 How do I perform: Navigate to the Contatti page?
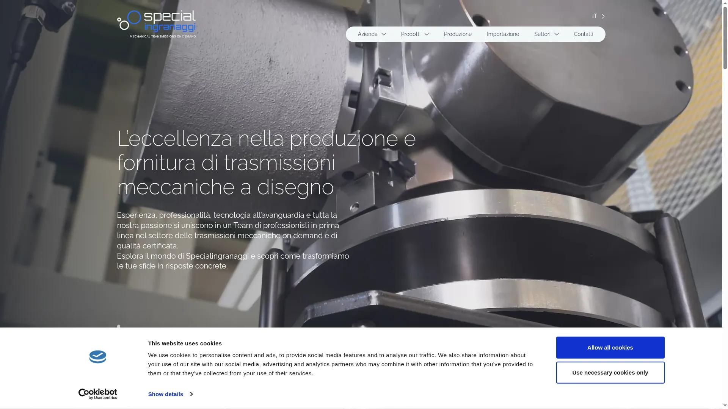pyautogui.click(x=583, y=34)
